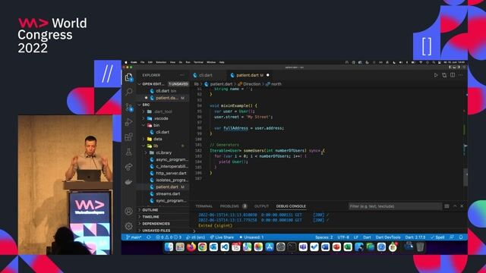
Task: Close the bottom panel
Action: tap(462, 206)
